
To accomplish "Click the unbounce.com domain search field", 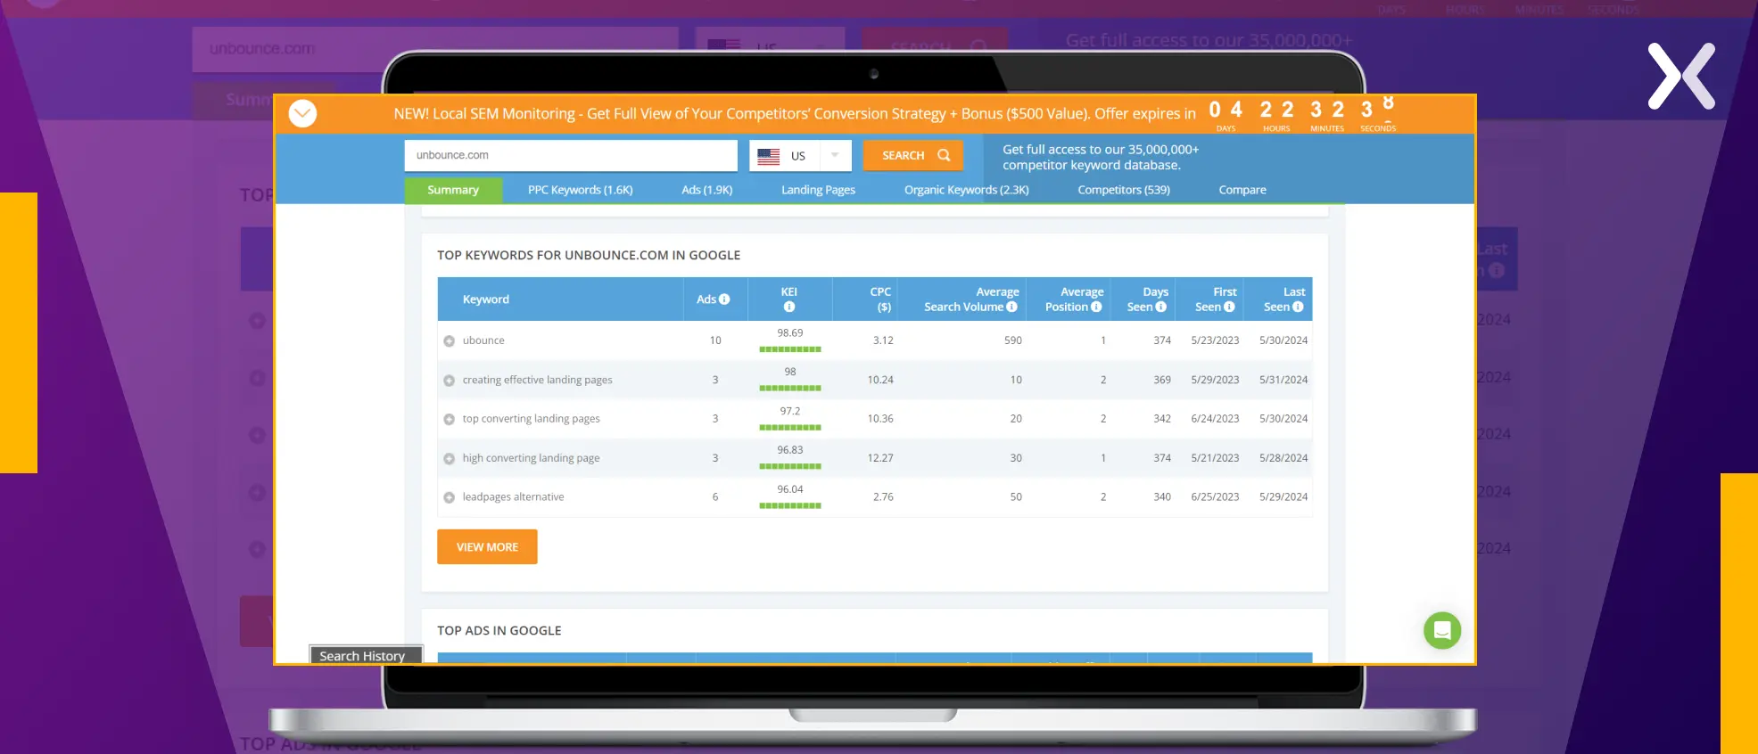I will tap(571, 155).
